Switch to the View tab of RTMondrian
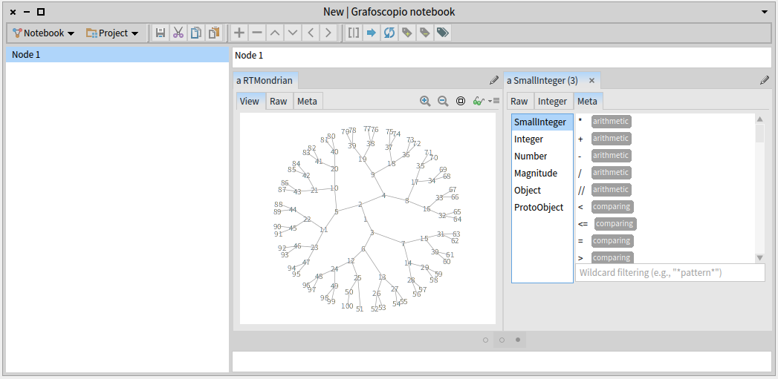 coord(250,101)
